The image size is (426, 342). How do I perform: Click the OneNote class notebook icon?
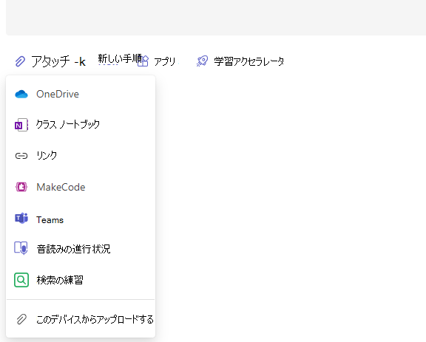[21, 125]
